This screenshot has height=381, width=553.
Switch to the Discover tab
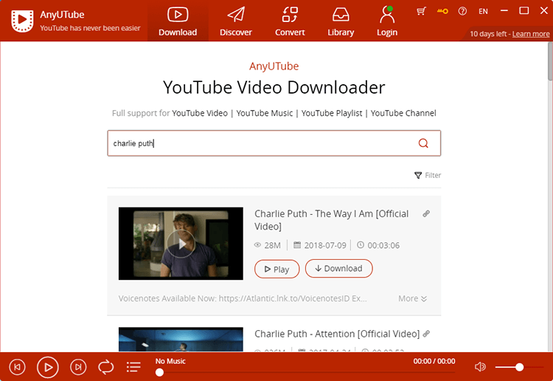(236, 21)
